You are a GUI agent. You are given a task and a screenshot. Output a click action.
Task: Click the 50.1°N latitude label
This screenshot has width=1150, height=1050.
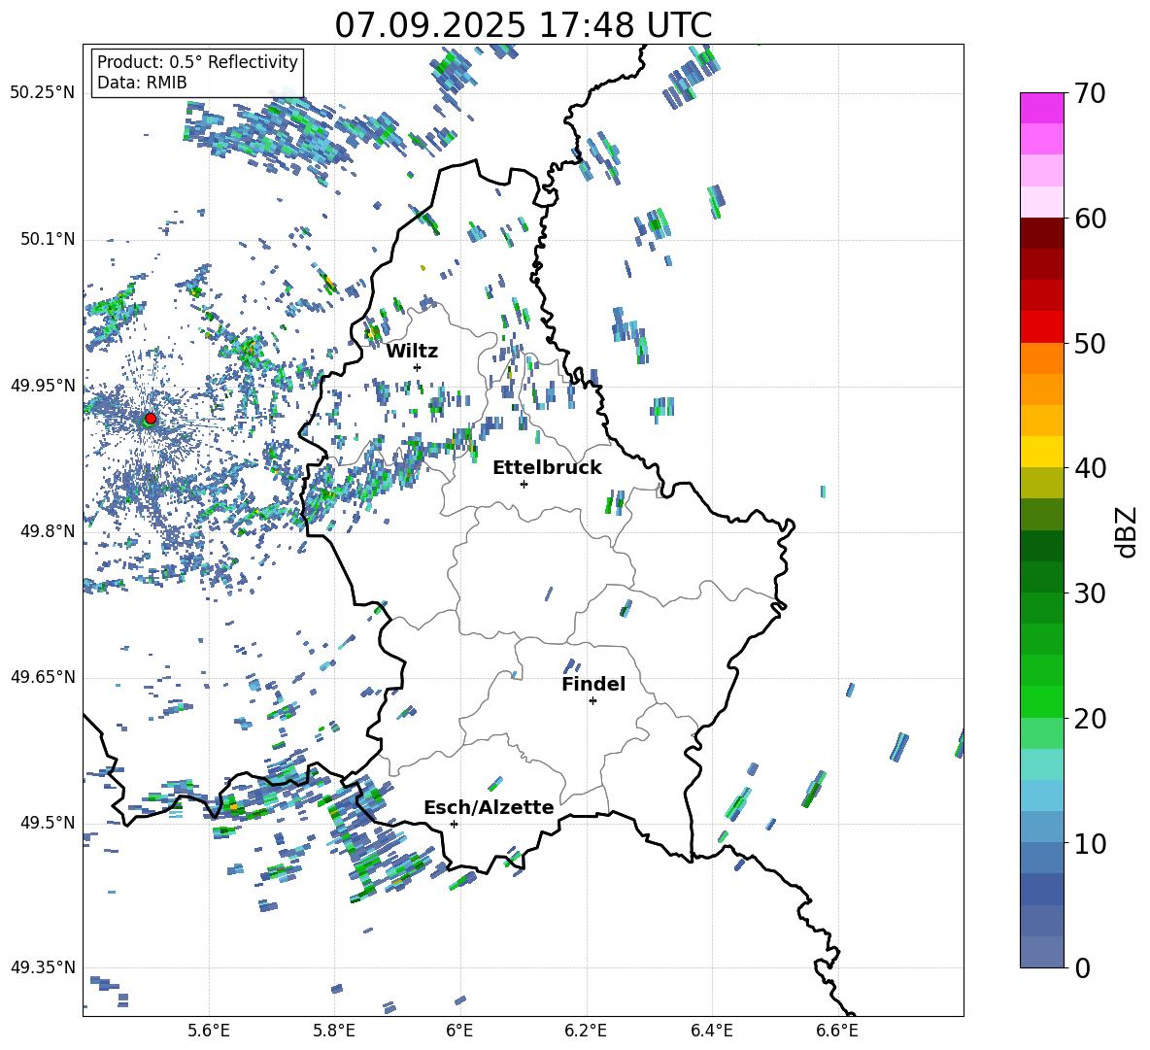click(x=48, y=240)
